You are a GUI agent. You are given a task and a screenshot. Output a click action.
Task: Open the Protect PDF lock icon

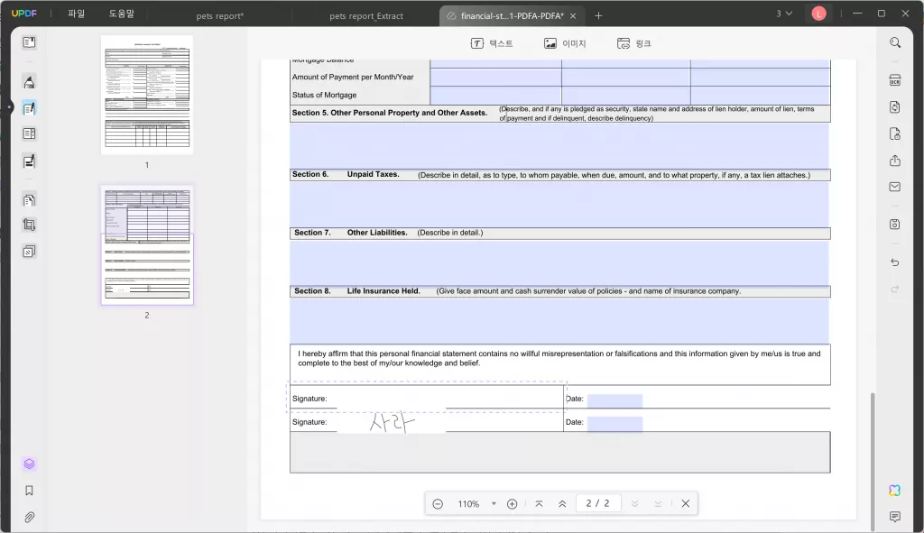click(895, 134)
